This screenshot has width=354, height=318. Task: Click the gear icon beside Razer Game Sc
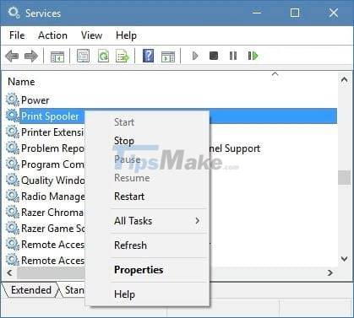pos(13,228)
